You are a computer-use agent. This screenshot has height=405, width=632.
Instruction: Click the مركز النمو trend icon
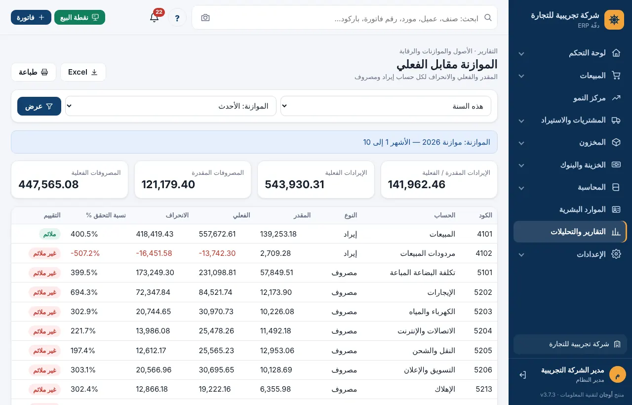pyautogui.click(x=616, y=98)
